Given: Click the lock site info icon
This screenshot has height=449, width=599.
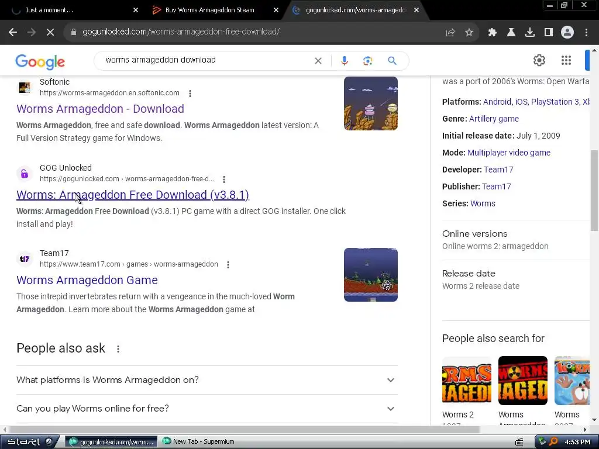Looking at the screenshot, I should (73, 32).
